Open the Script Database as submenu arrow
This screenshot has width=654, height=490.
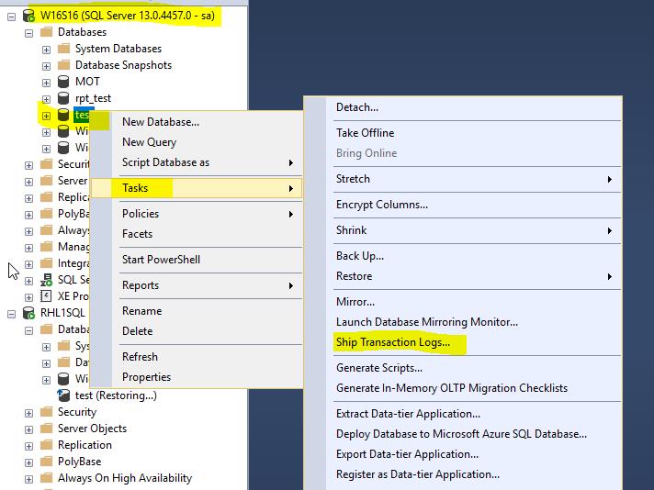click(x=291, y=163)
